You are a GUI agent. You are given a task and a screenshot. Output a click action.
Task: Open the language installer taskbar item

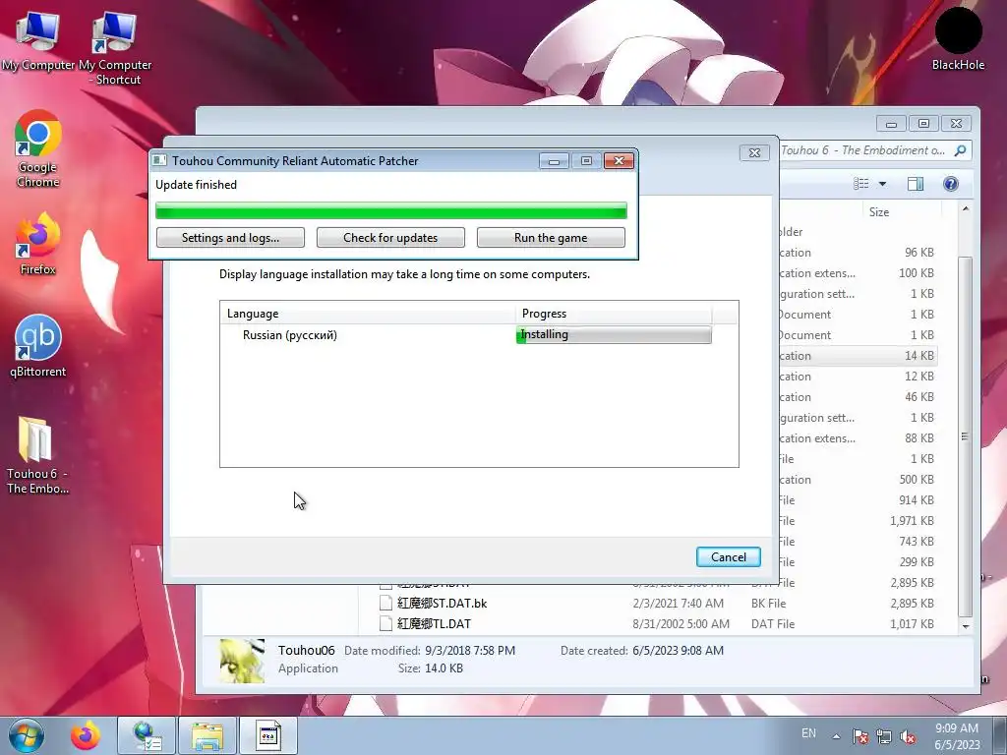click(x=148, y=735)
